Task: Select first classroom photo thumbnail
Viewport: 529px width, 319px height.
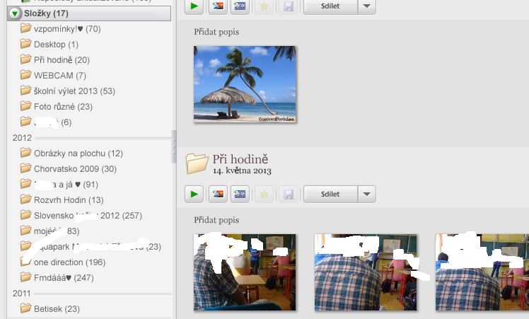Action: (x=245, y=272)
